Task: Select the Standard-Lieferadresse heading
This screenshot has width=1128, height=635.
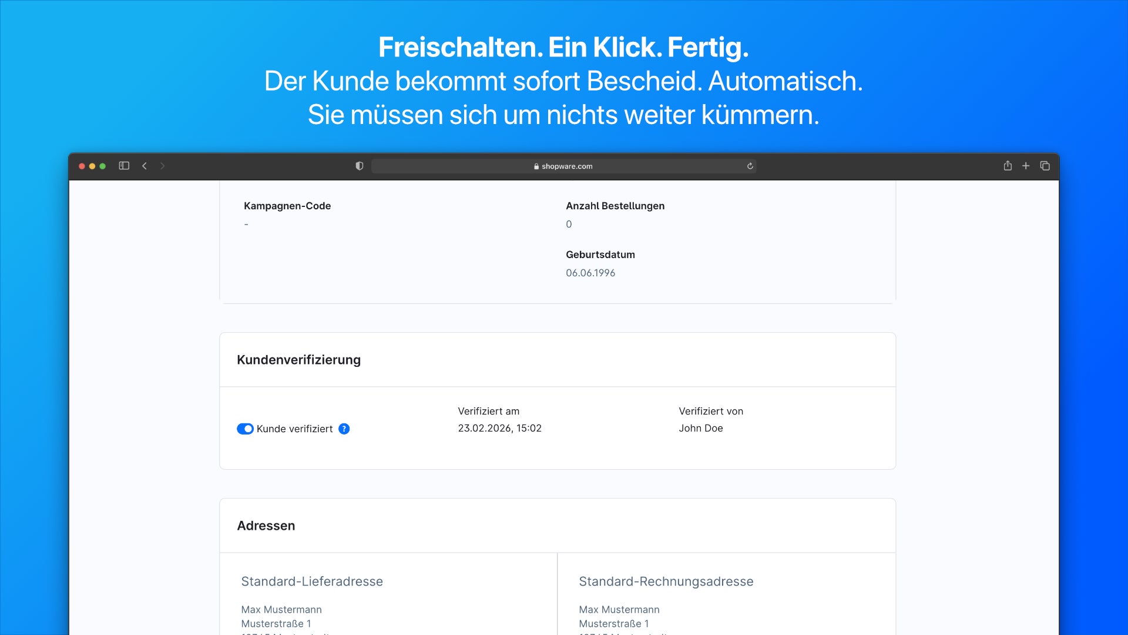Action: [x=311, y=581]
